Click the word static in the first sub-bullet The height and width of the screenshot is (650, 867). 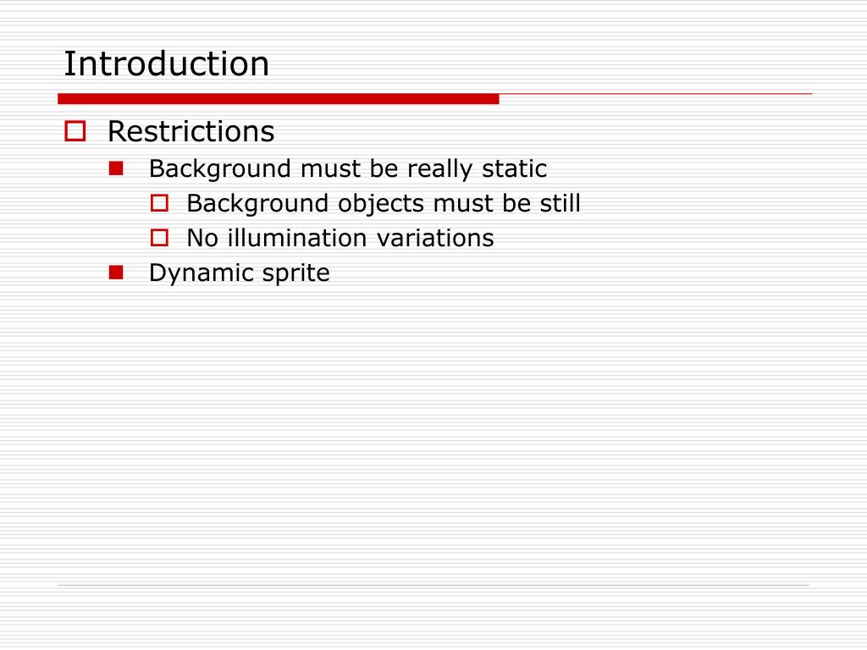[514, 168]
